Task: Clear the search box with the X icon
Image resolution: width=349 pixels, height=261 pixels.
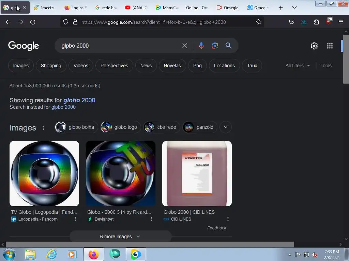Action: (x=184, y=46)
